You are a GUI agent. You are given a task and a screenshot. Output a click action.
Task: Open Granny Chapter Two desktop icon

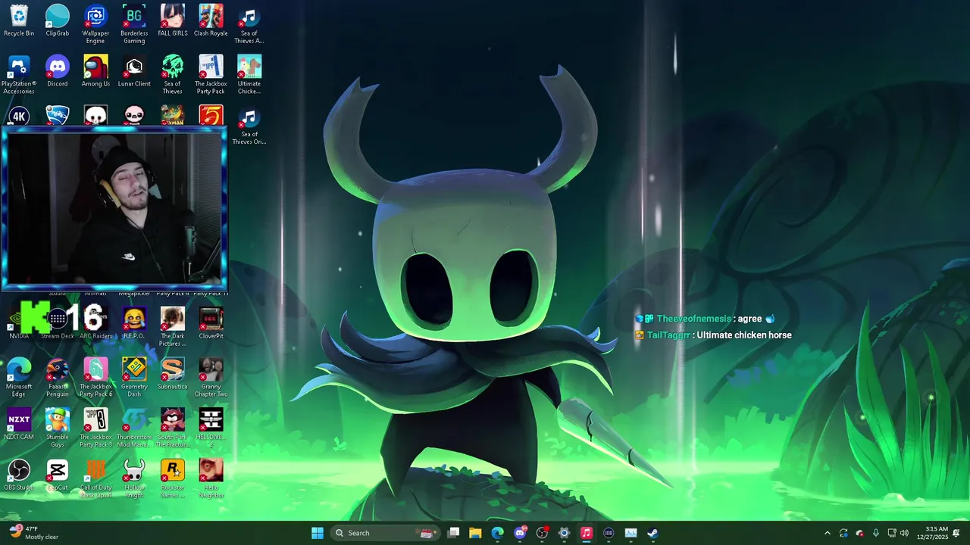(211, 378)
